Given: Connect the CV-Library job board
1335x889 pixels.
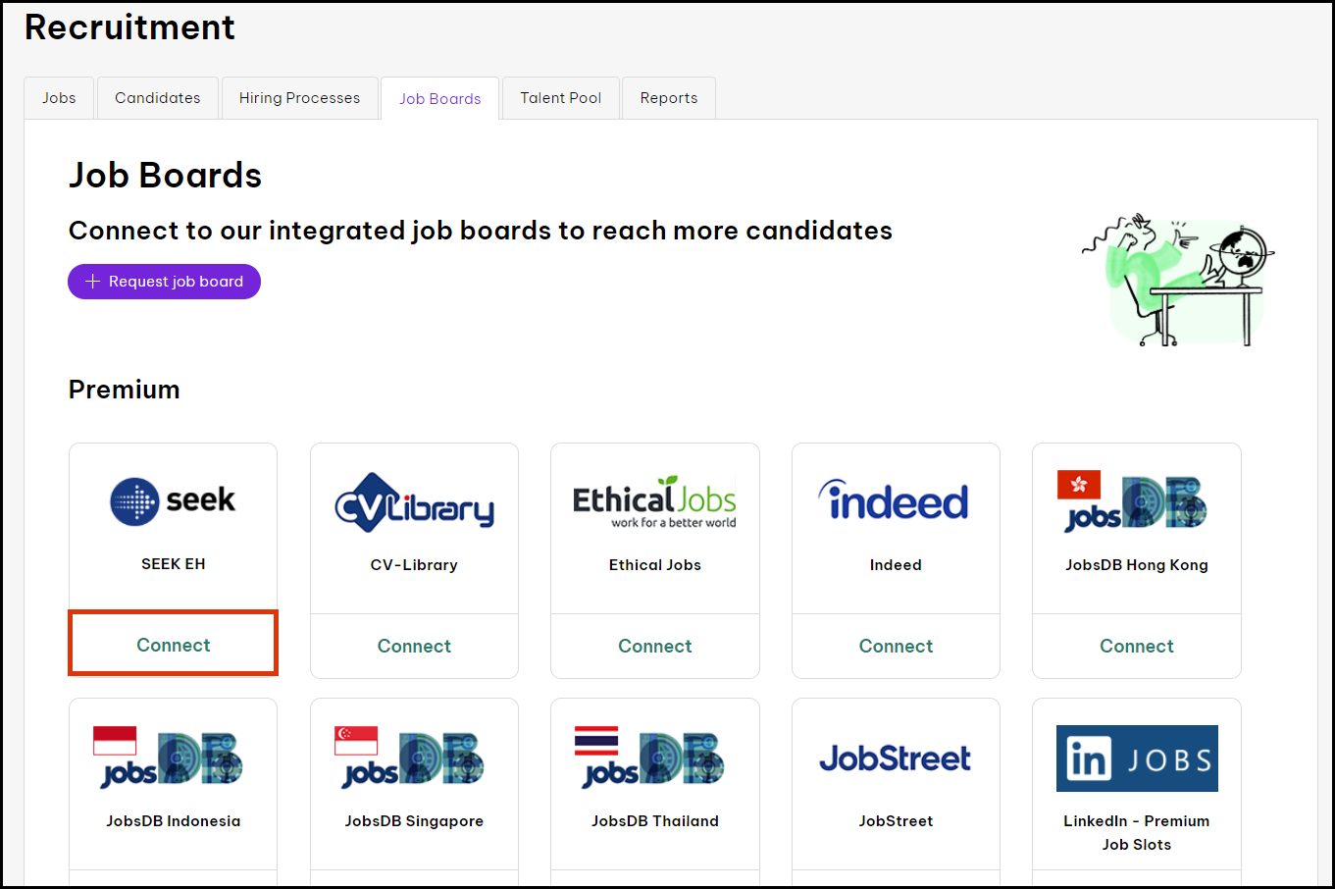Looking at the screenshot, I should 414,646.
